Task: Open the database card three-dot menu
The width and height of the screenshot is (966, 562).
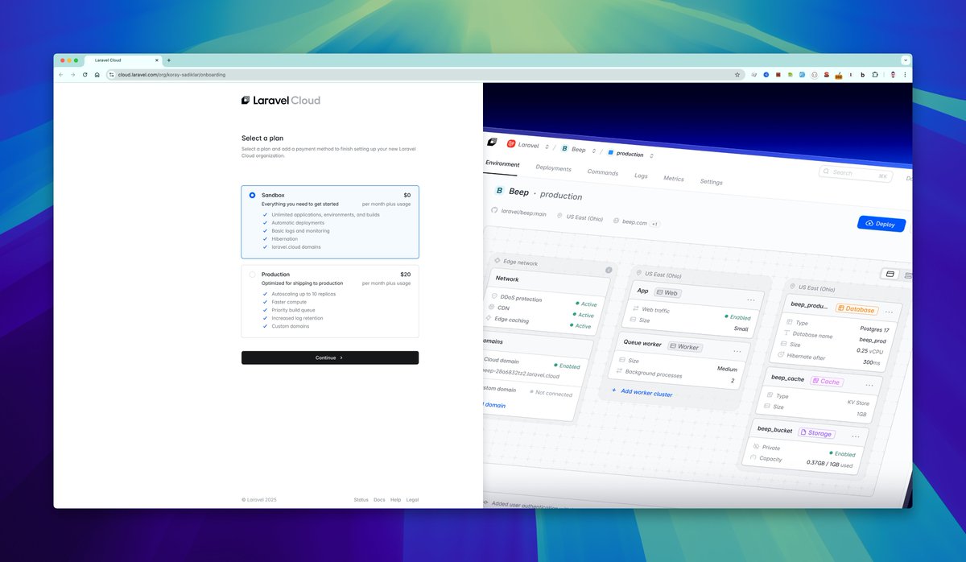Action: pos(889,312)
